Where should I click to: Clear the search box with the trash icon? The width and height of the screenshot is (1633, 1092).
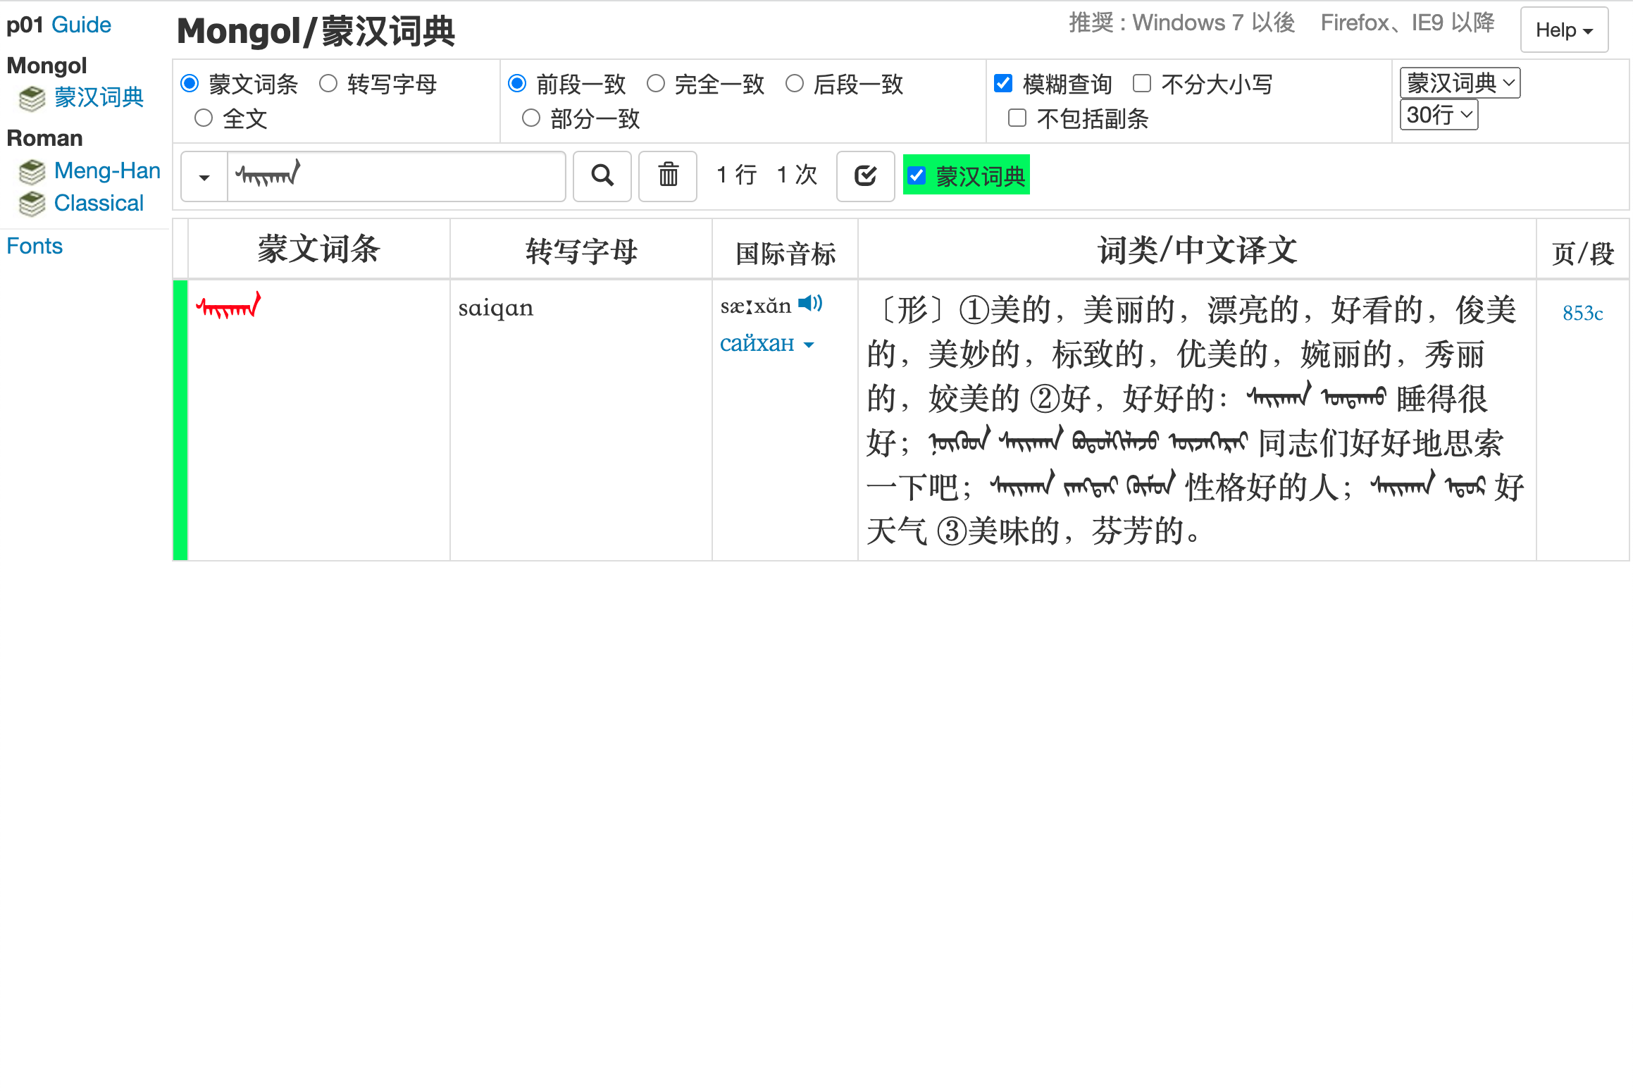[x=667, y=176]
